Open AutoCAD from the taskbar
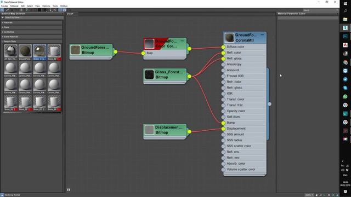Screen dimensions: 351x197 tap(345, 45)
